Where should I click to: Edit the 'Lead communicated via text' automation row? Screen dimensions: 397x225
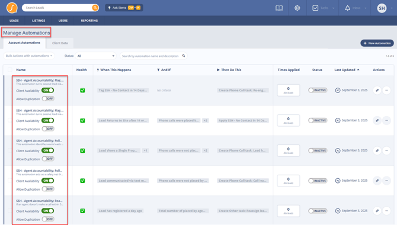coord(377,181)
